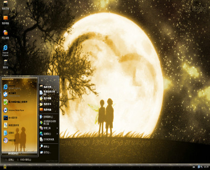The height and width of the screenshot is (170, 210).
Task: Click Turn Off Computer (关闭计算机) button
Action: (24, 160)
